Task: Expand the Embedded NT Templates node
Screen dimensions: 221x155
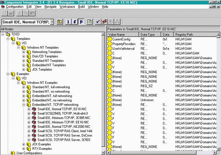Action: coord(24,65)
